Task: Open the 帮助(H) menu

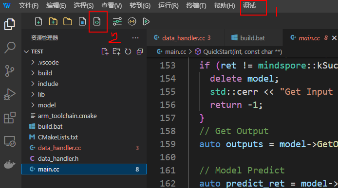Action: click(x=225, y=6)
